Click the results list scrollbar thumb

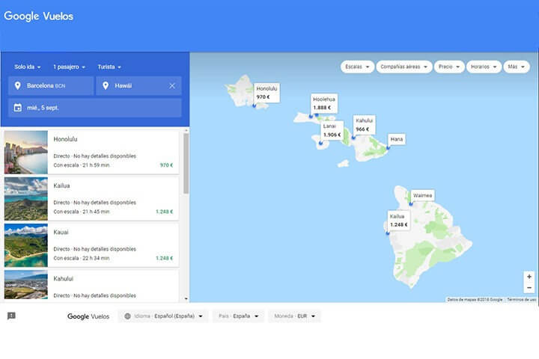click(186, 163)
